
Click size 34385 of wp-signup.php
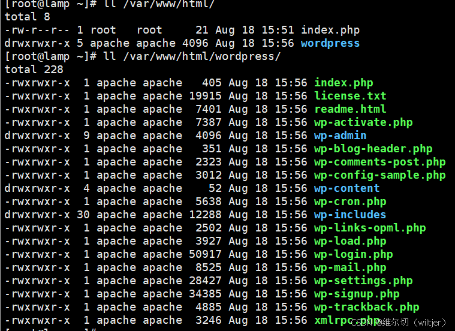tap(205, 294)
